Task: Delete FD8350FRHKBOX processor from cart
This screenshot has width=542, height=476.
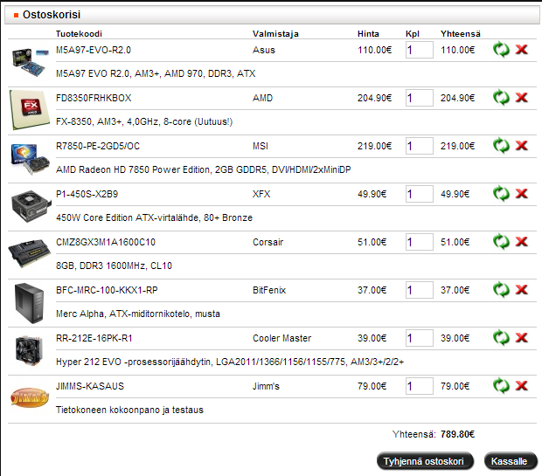Action: coord(521,98)
